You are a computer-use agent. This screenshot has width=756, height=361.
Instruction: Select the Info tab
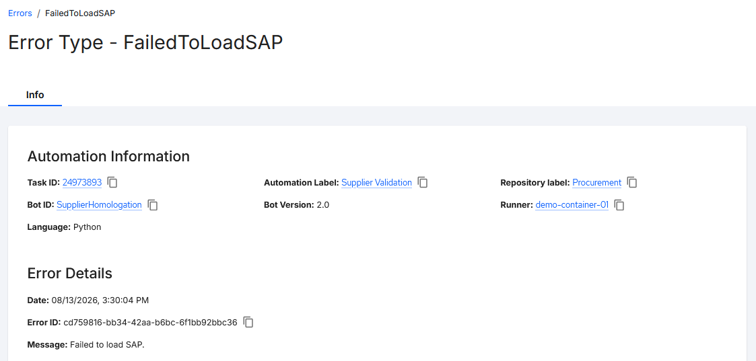pos(35,95)
